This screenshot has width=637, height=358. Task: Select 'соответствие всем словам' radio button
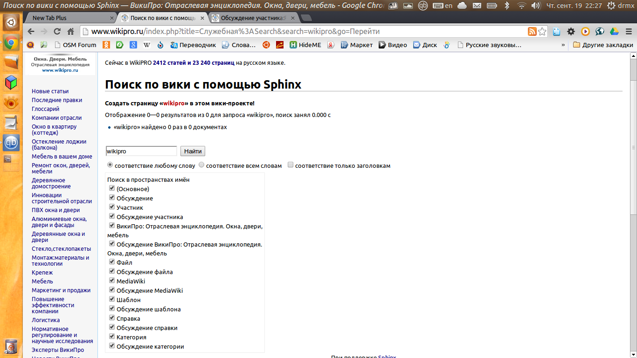[201, 165]
